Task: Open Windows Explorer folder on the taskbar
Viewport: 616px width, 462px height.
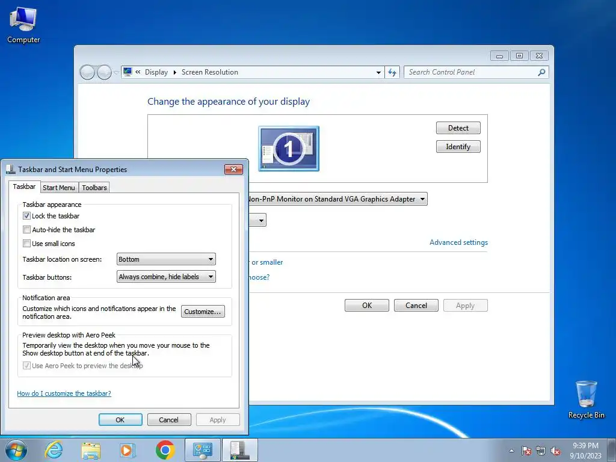Action: (x=91, y=450)
